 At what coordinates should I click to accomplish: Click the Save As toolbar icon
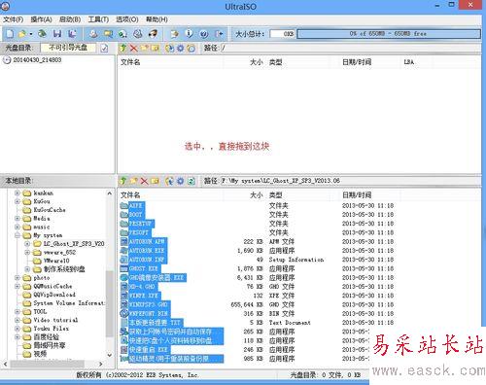tap(72, 34)
